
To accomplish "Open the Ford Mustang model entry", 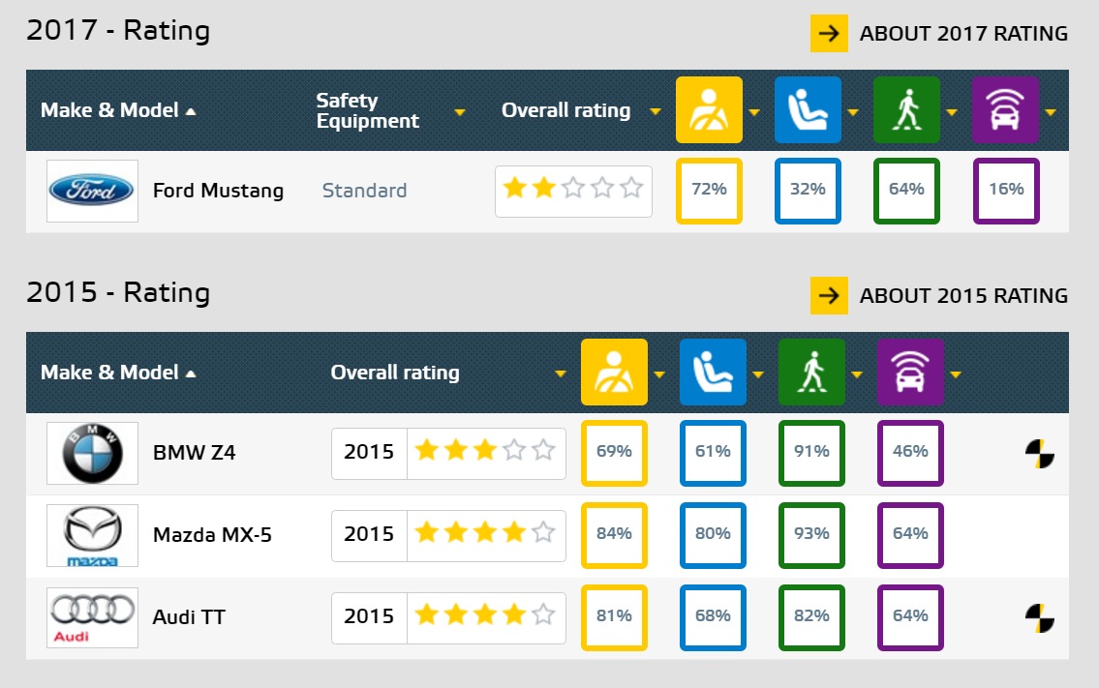I will [218, 191].
